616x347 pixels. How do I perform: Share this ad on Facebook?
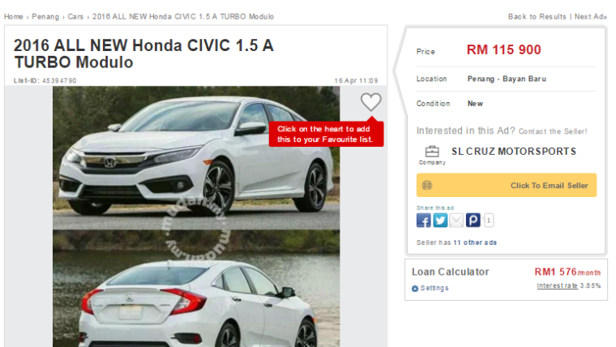click(423, 221)
